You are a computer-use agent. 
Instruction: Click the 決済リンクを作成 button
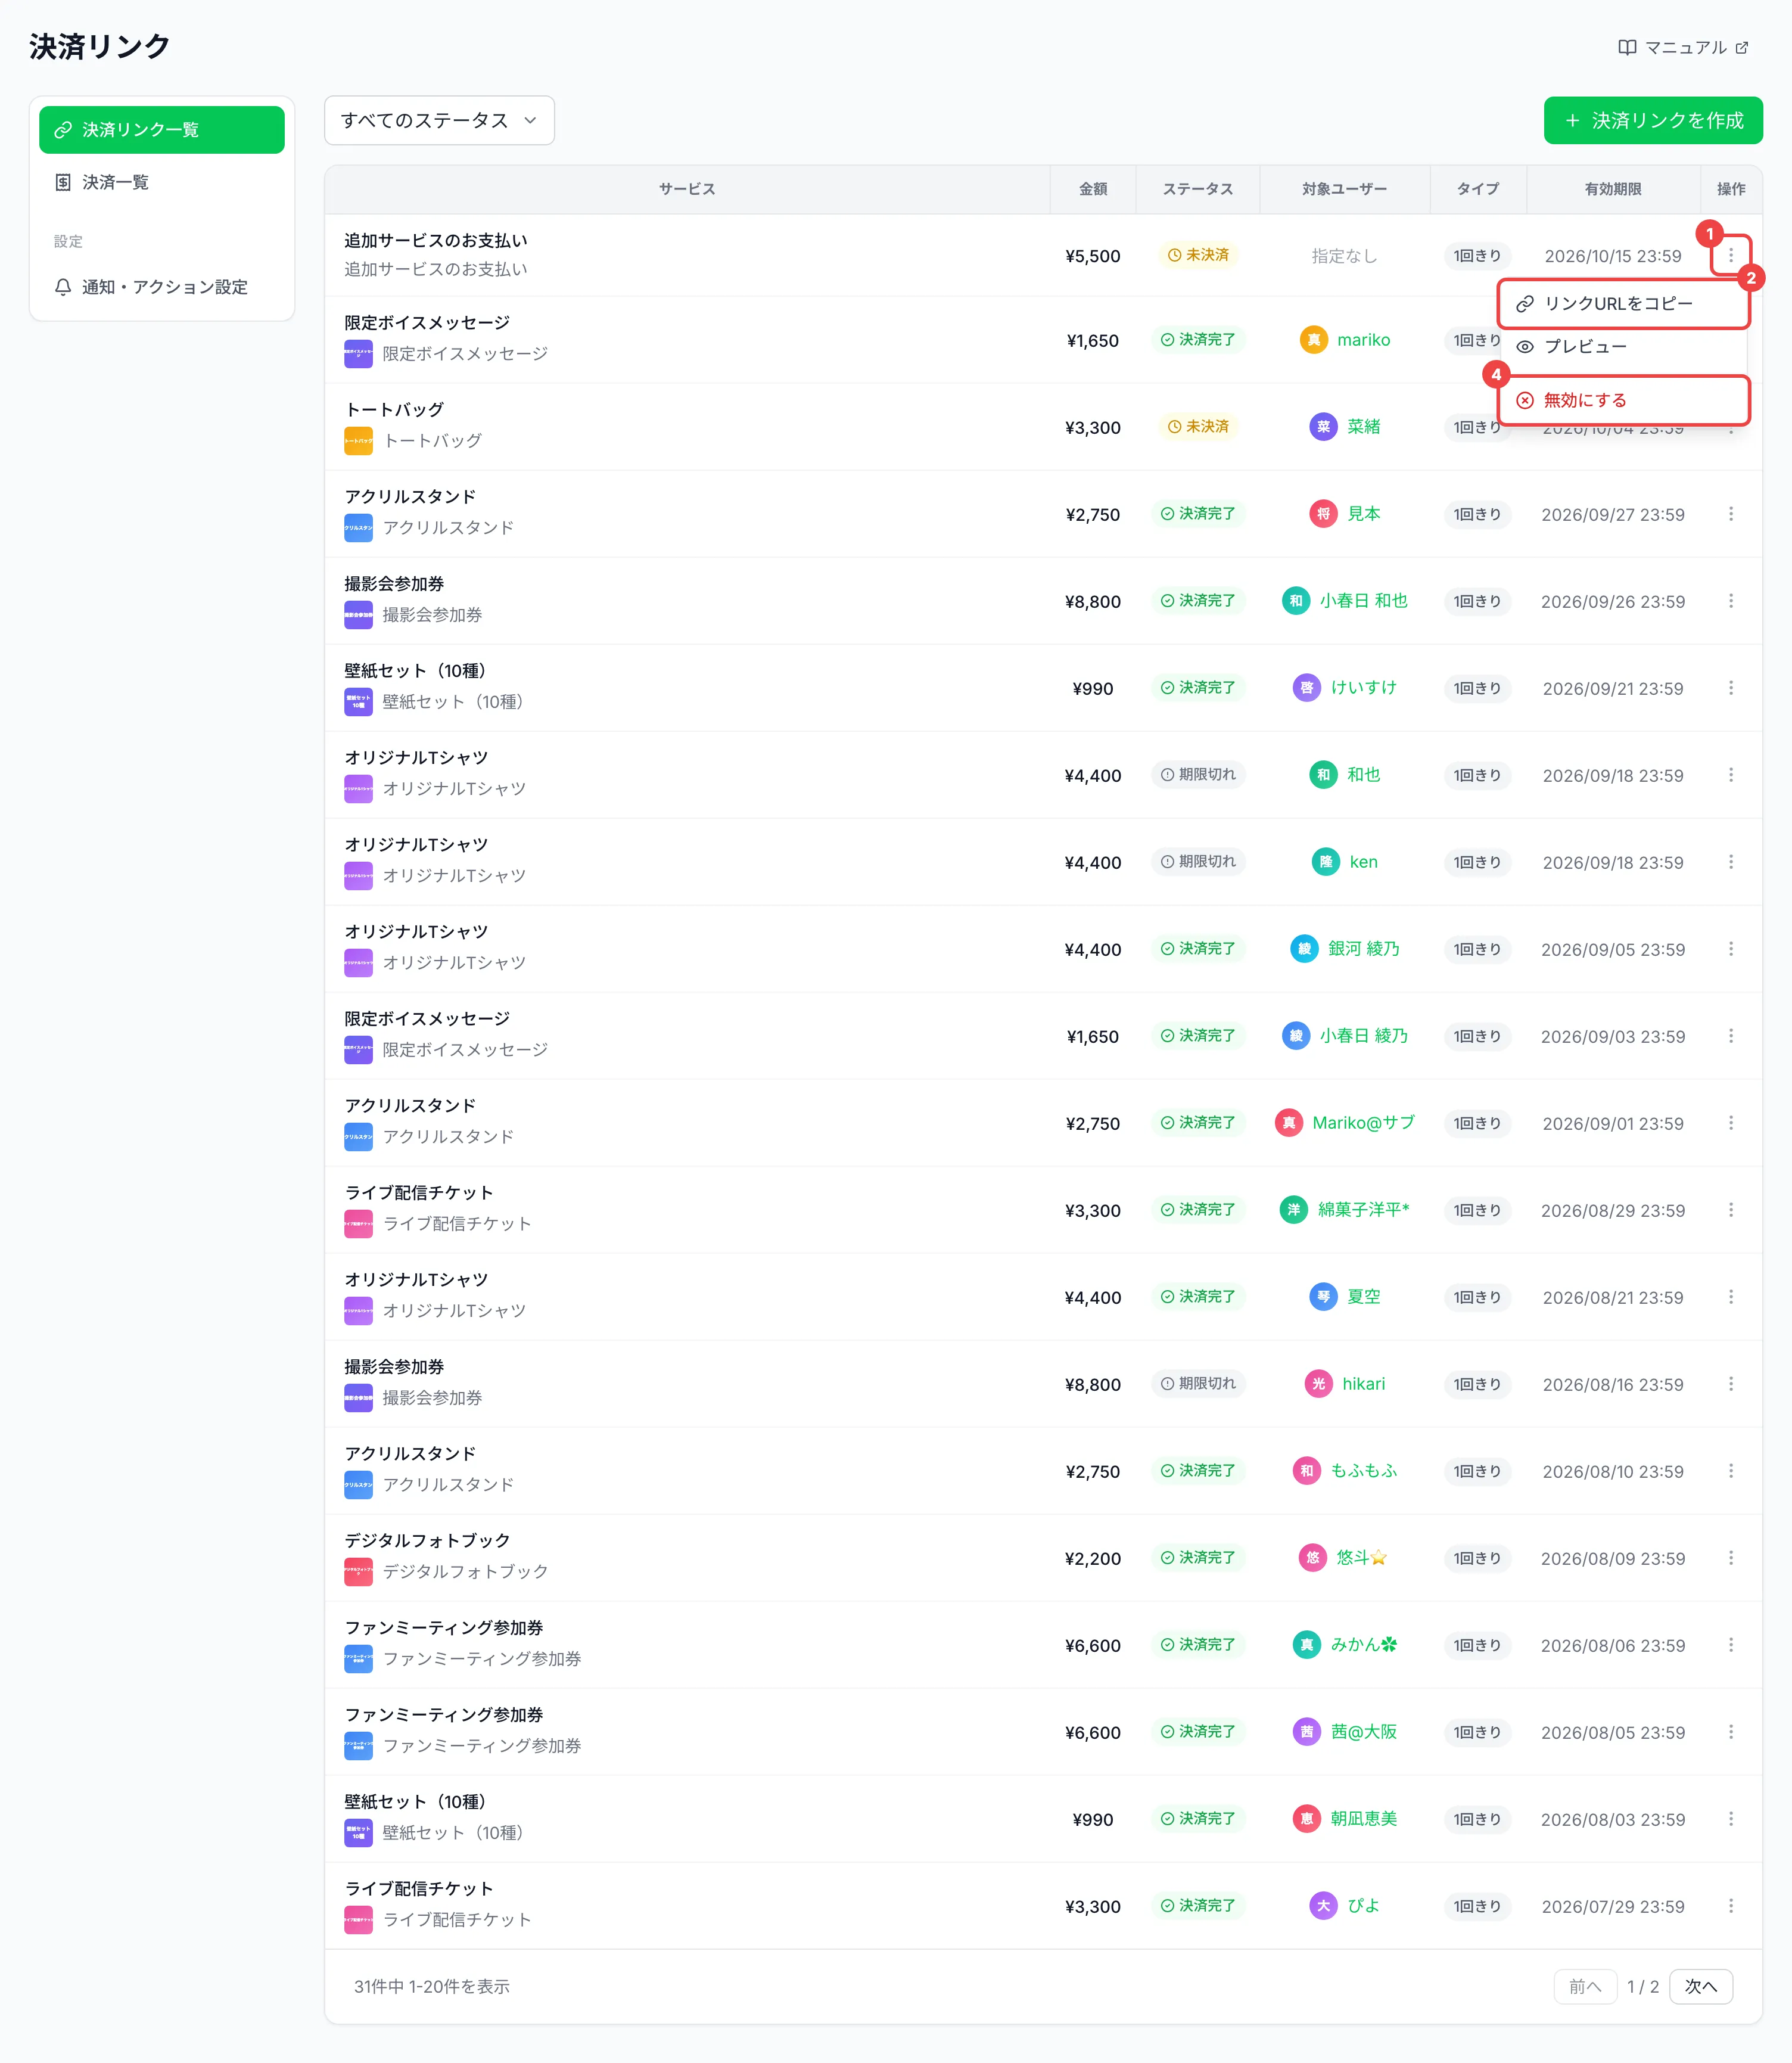(x=1652, y=120)
